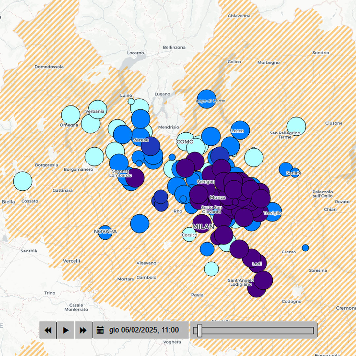
Task: Click the Trino map label
Action: [x=50, y=293]
